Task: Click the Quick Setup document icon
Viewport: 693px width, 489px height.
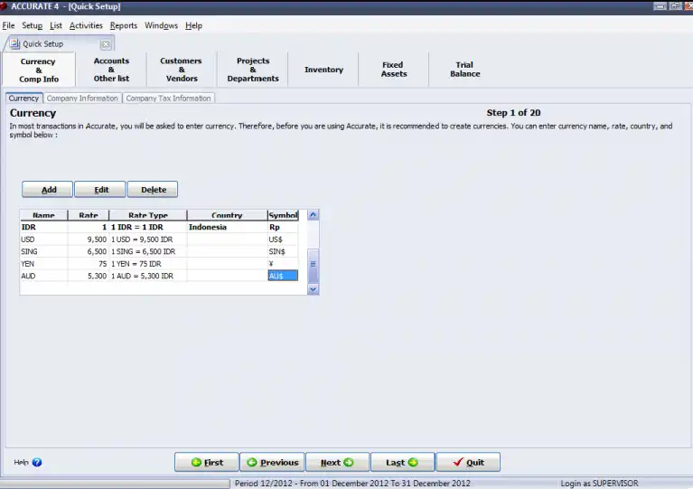Action: (x=15, y=43)
